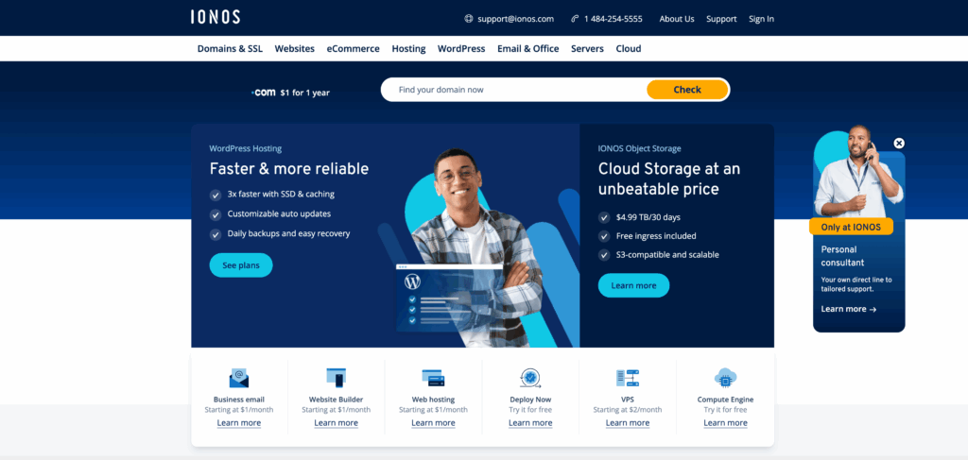Viewport: 968px width, 460px height.
Task: Click the Support link in header
Action: click(x=721, y=19)
